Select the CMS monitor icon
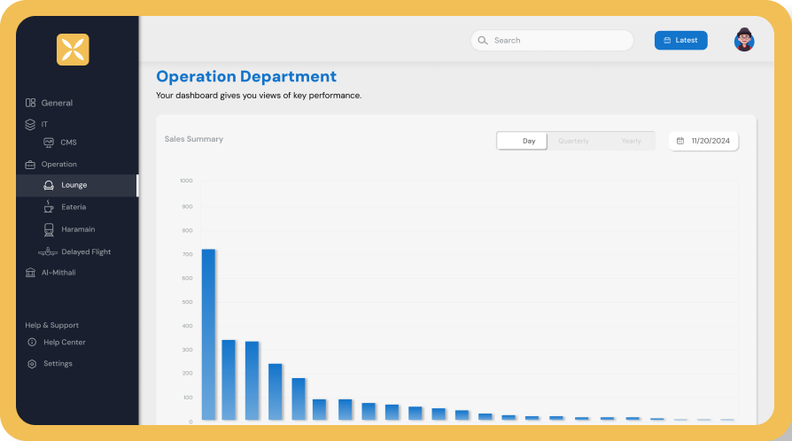 tap(49, 143)
